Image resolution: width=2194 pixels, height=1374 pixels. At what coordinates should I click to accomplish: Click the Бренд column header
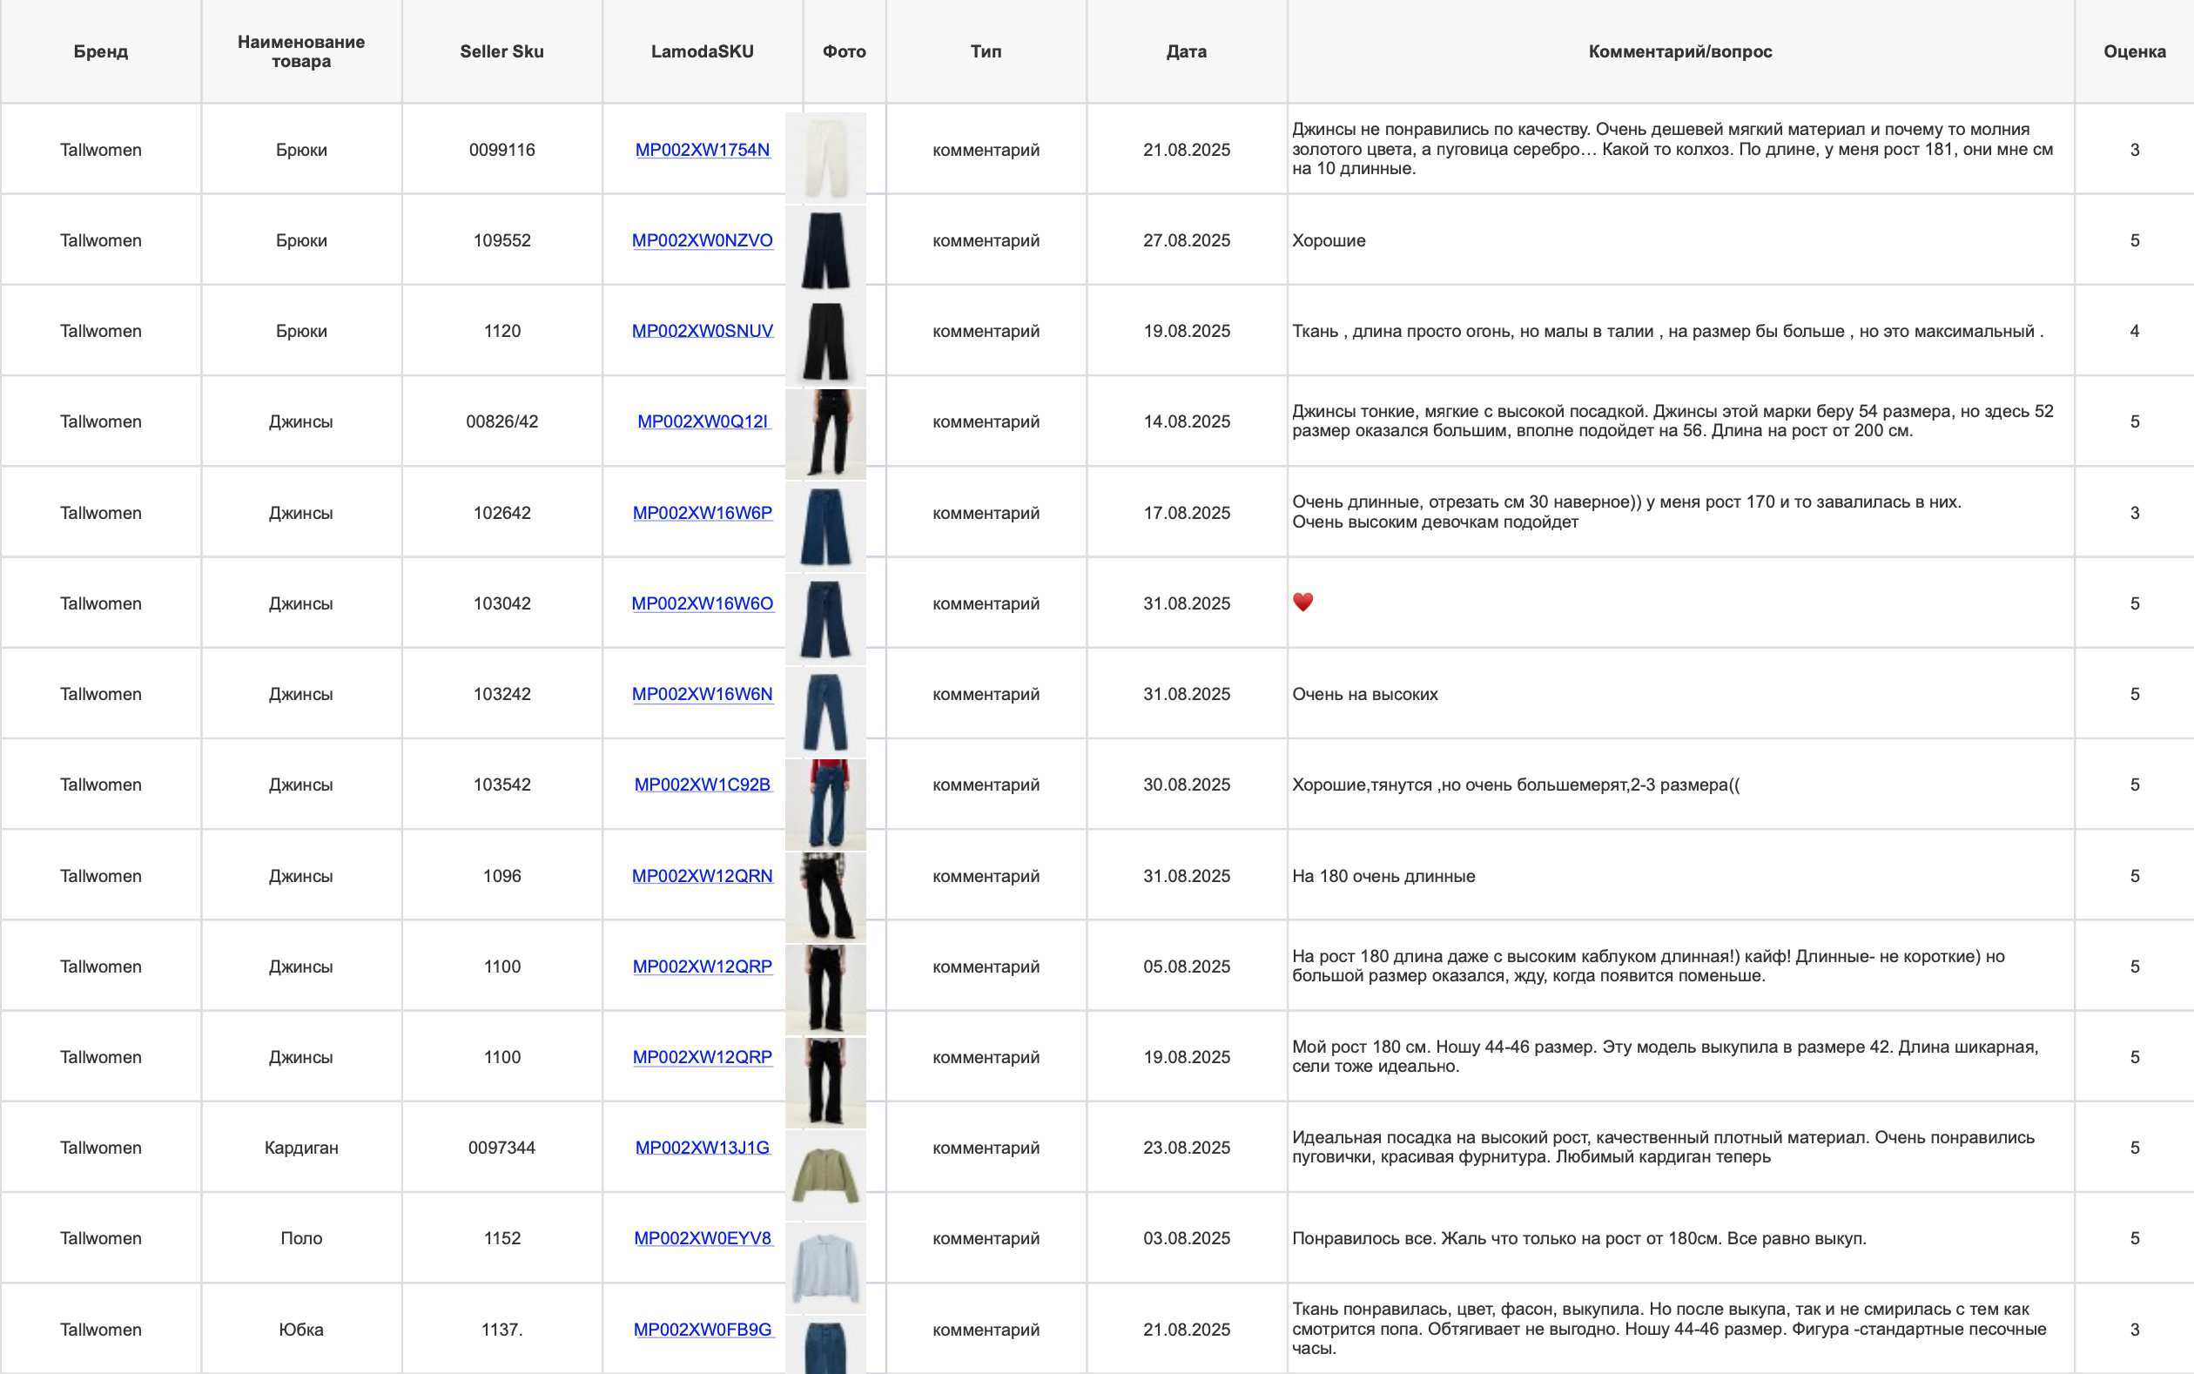tap(101, 51)
